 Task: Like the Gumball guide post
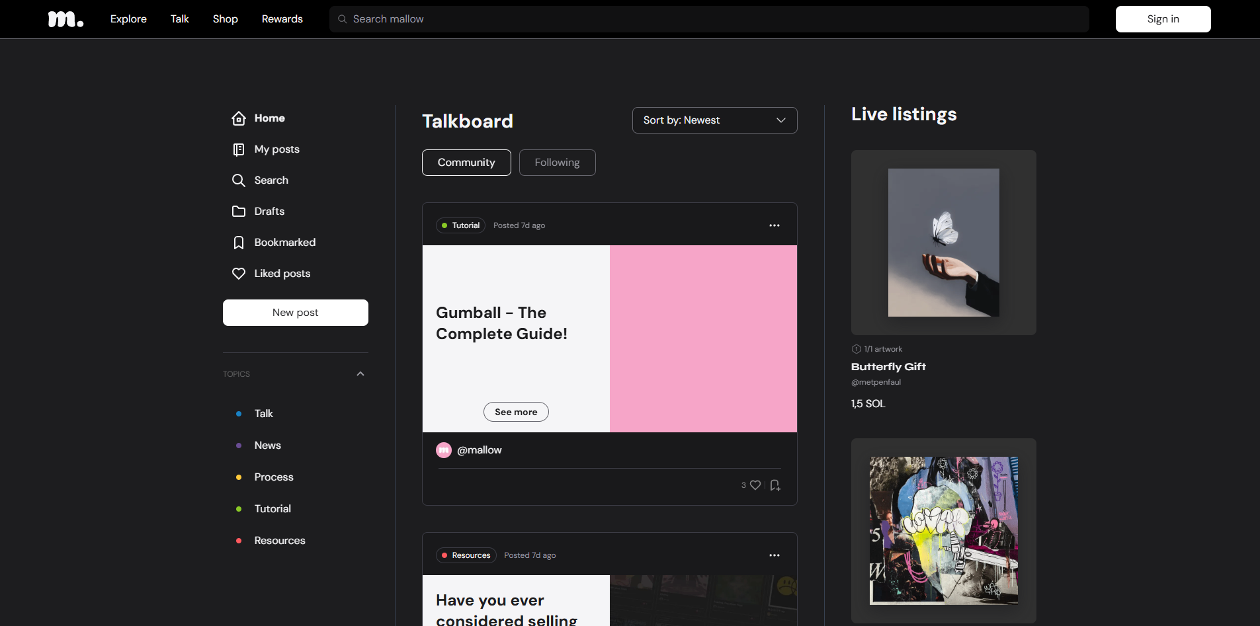[x=755, y=485]
